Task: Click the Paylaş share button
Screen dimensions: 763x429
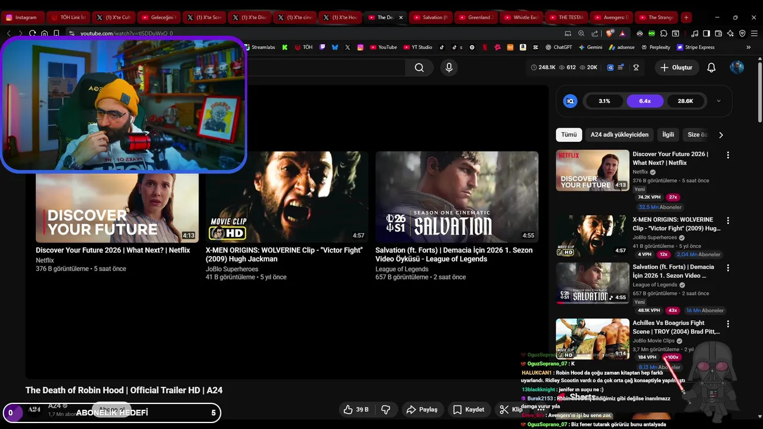Action: point(422,409)
